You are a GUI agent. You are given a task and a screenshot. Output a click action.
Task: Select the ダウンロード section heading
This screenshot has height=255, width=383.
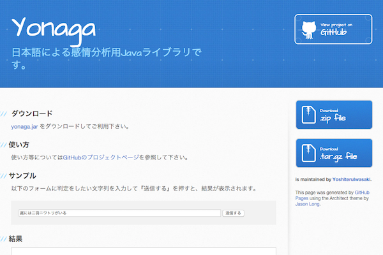(x=32, y=113)
